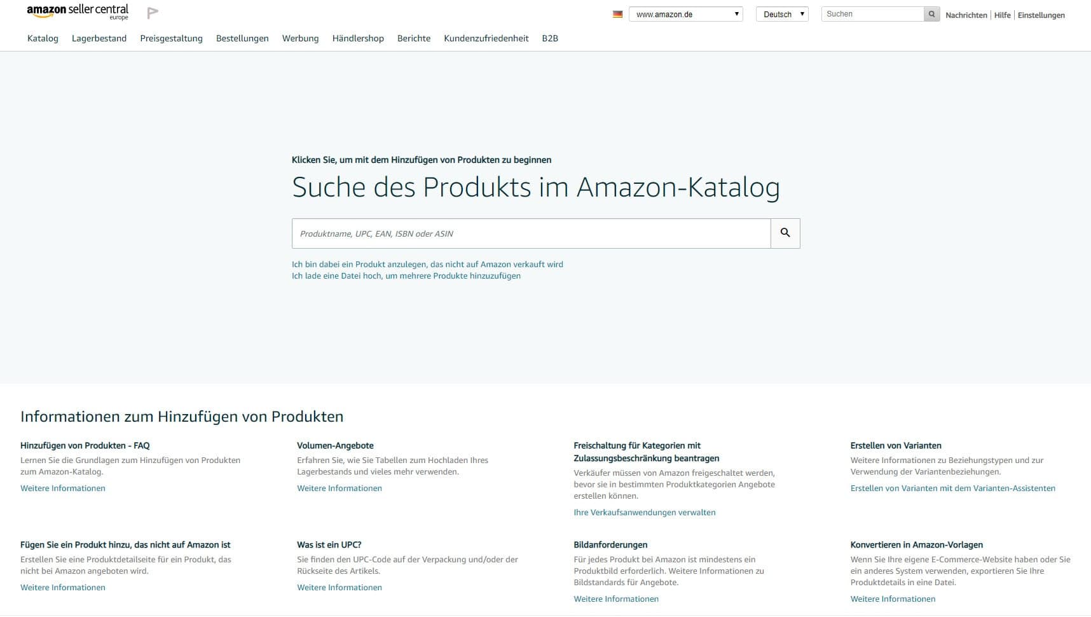The image size is (1091, 617).
Task: Open the Händlershop menu
Action: [358, 38]
